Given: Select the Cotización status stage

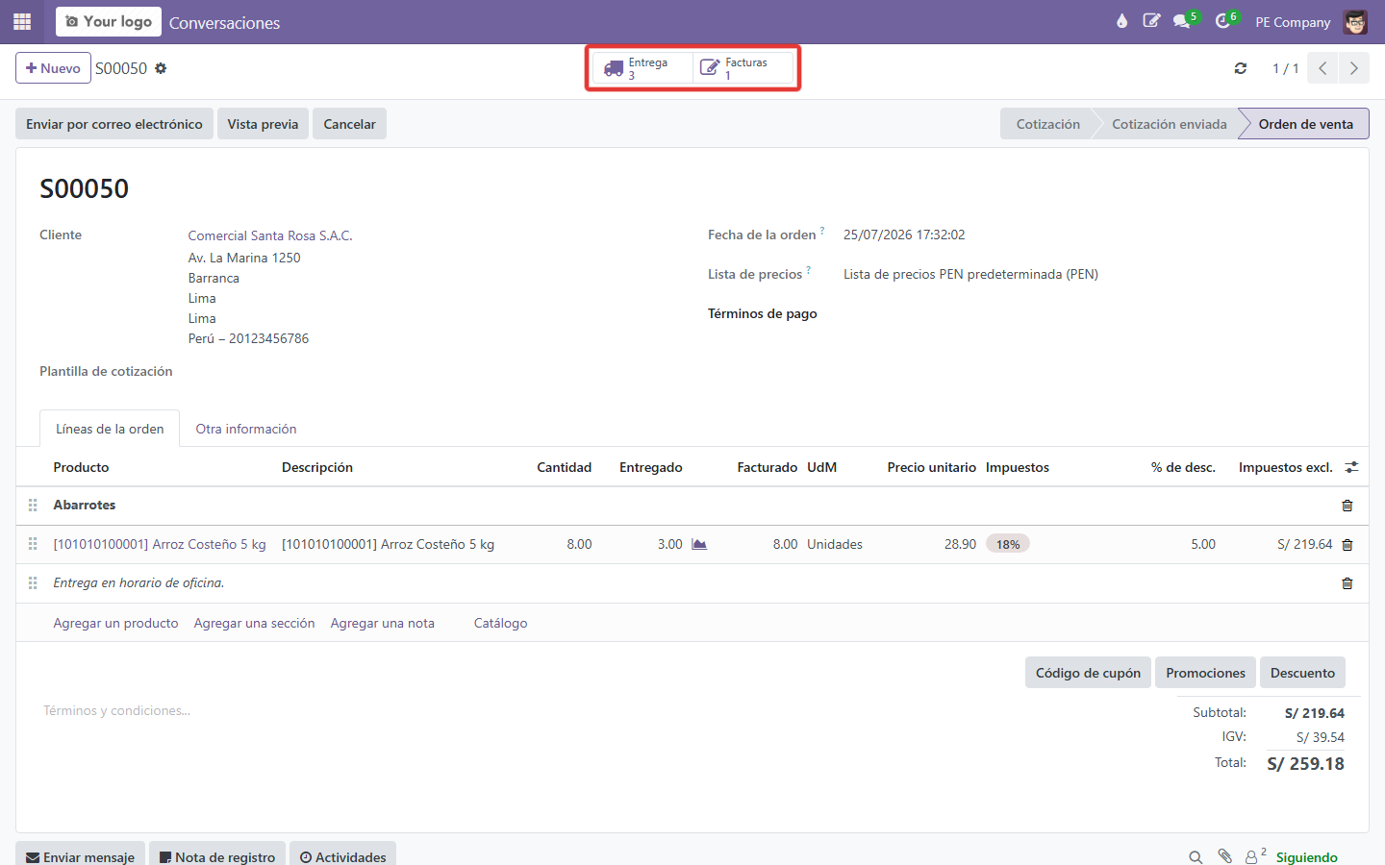Looking at the screenshot, I should 1047,124.
